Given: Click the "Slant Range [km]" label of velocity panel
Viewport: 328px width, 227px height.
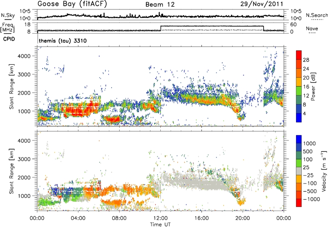Looking at the screenshot, I should pos(11,171).
